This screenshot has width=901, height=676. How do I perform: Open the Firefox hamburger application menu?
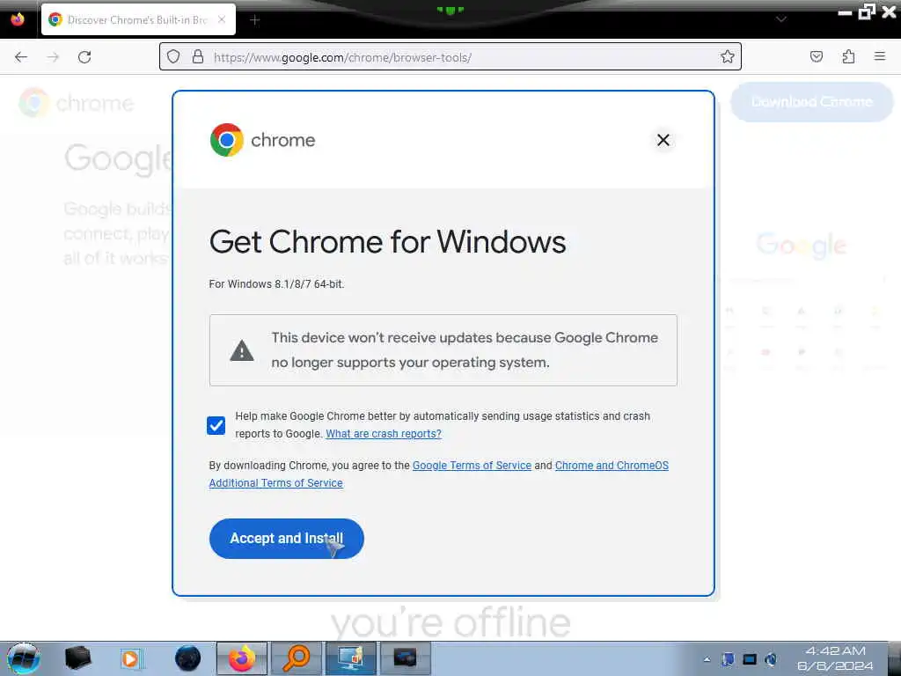coord(879,56)
